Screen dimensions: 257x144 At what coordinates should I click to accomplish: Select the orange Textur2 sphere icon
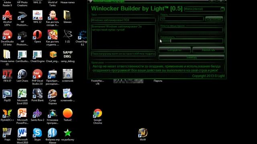67,113
